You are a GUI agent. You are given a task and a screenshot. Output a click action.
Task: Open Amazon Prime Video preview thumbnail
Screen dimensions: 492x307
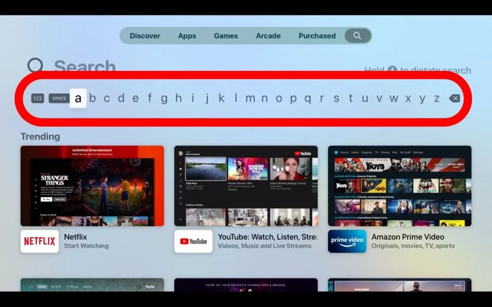400,186
